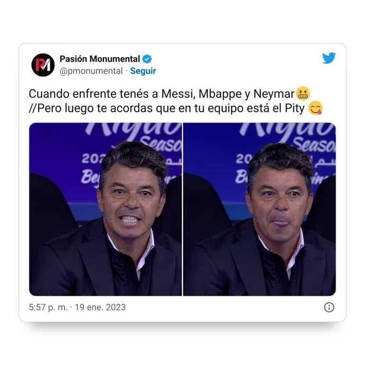Click the first line of tweet text
This screenshot has width=365, height=365.
pyautogui.click(x=170, y=94)
